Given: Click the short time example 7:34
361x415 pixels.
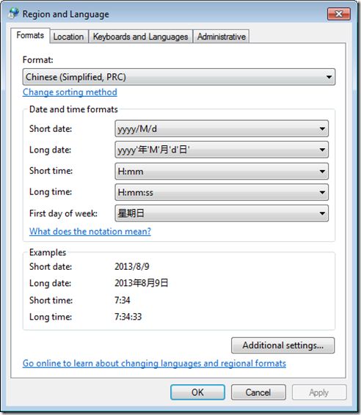Looking at the screenshot, I should pyautogui.click(x=123, y=300).
